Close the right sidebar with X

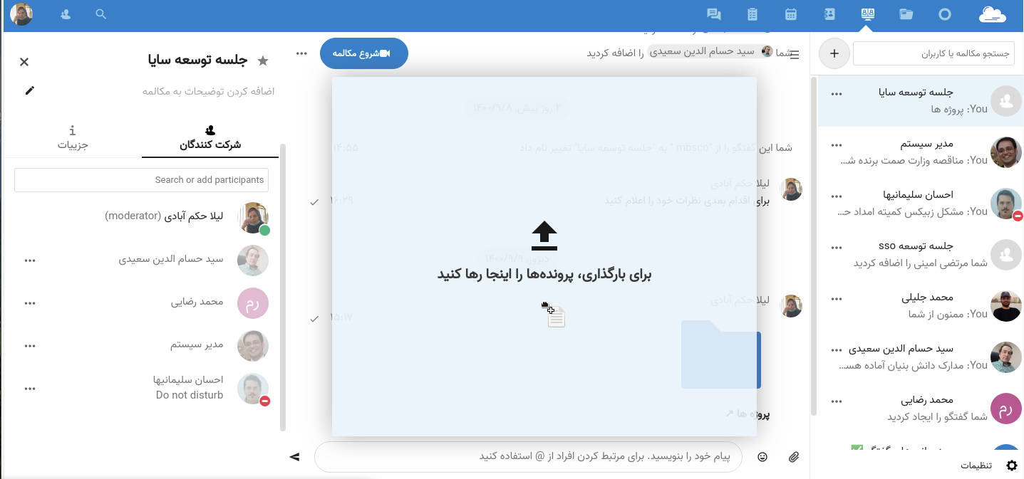coord(24,62)
